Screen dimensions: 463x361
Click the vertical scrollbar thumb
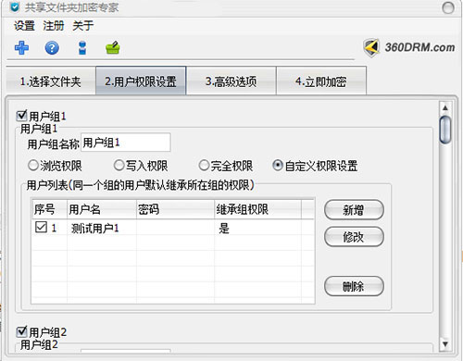(445, 130)
